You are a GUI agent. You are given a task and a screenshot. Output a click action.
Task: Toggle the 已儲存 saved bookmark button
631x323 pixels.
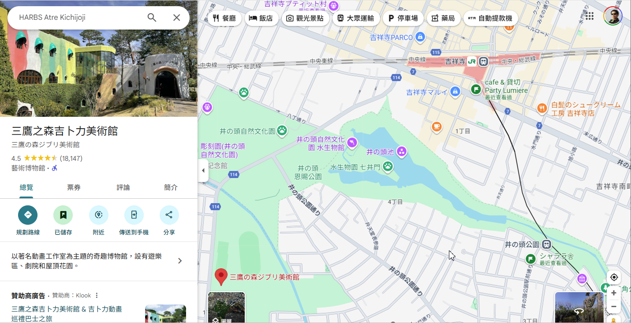[x=63, y=215]
